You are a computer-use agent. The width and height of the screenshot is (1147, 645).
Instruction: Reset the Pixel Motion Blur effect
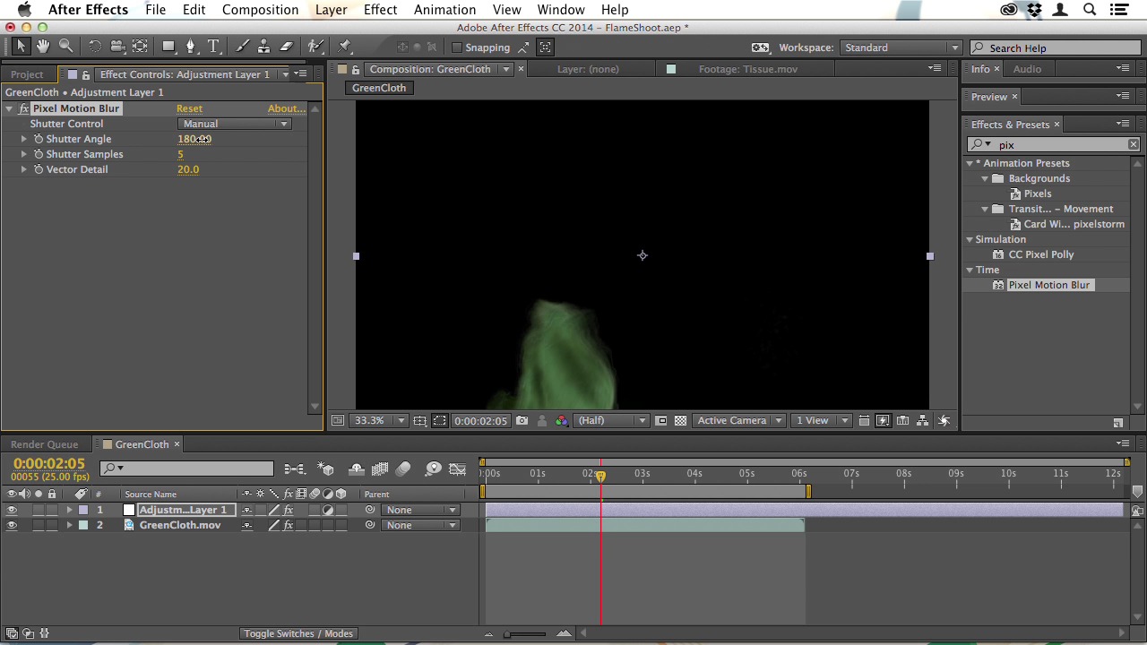(x=189, y=108)
